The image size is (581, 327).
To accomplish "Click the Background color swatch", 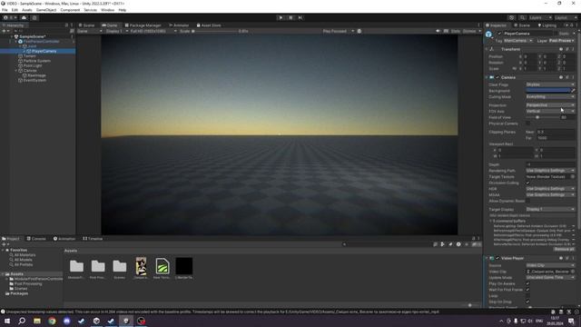I will (548, 91).
